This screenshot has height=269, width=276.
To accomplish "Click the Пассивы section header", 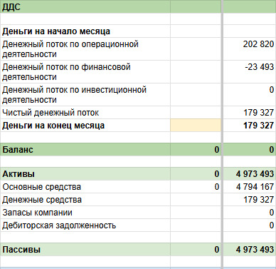I will click(x=85, y=250).
